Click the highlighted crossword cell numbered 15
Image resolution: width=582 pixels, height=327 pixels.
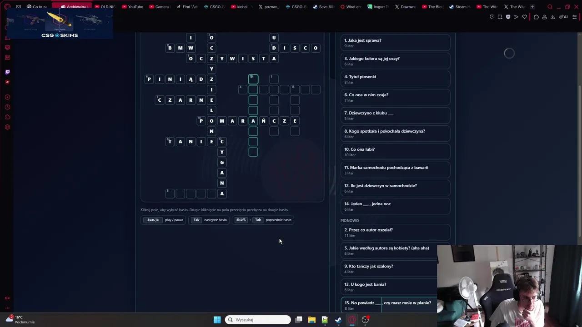click(253, 79)
